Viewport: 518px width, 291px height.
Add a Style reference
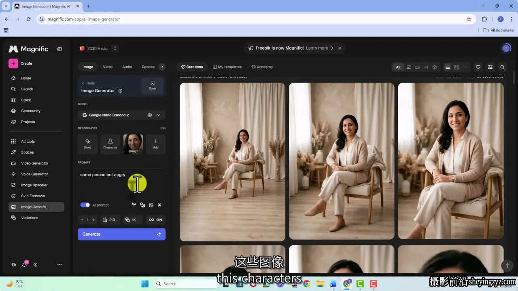click(x=87, y=144)
